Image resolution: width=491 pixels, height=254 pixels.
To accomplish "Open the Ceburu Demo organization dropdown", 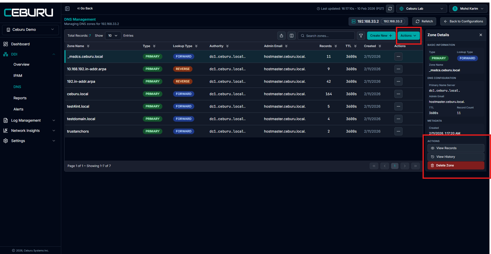I will click(x=30, y=30).
